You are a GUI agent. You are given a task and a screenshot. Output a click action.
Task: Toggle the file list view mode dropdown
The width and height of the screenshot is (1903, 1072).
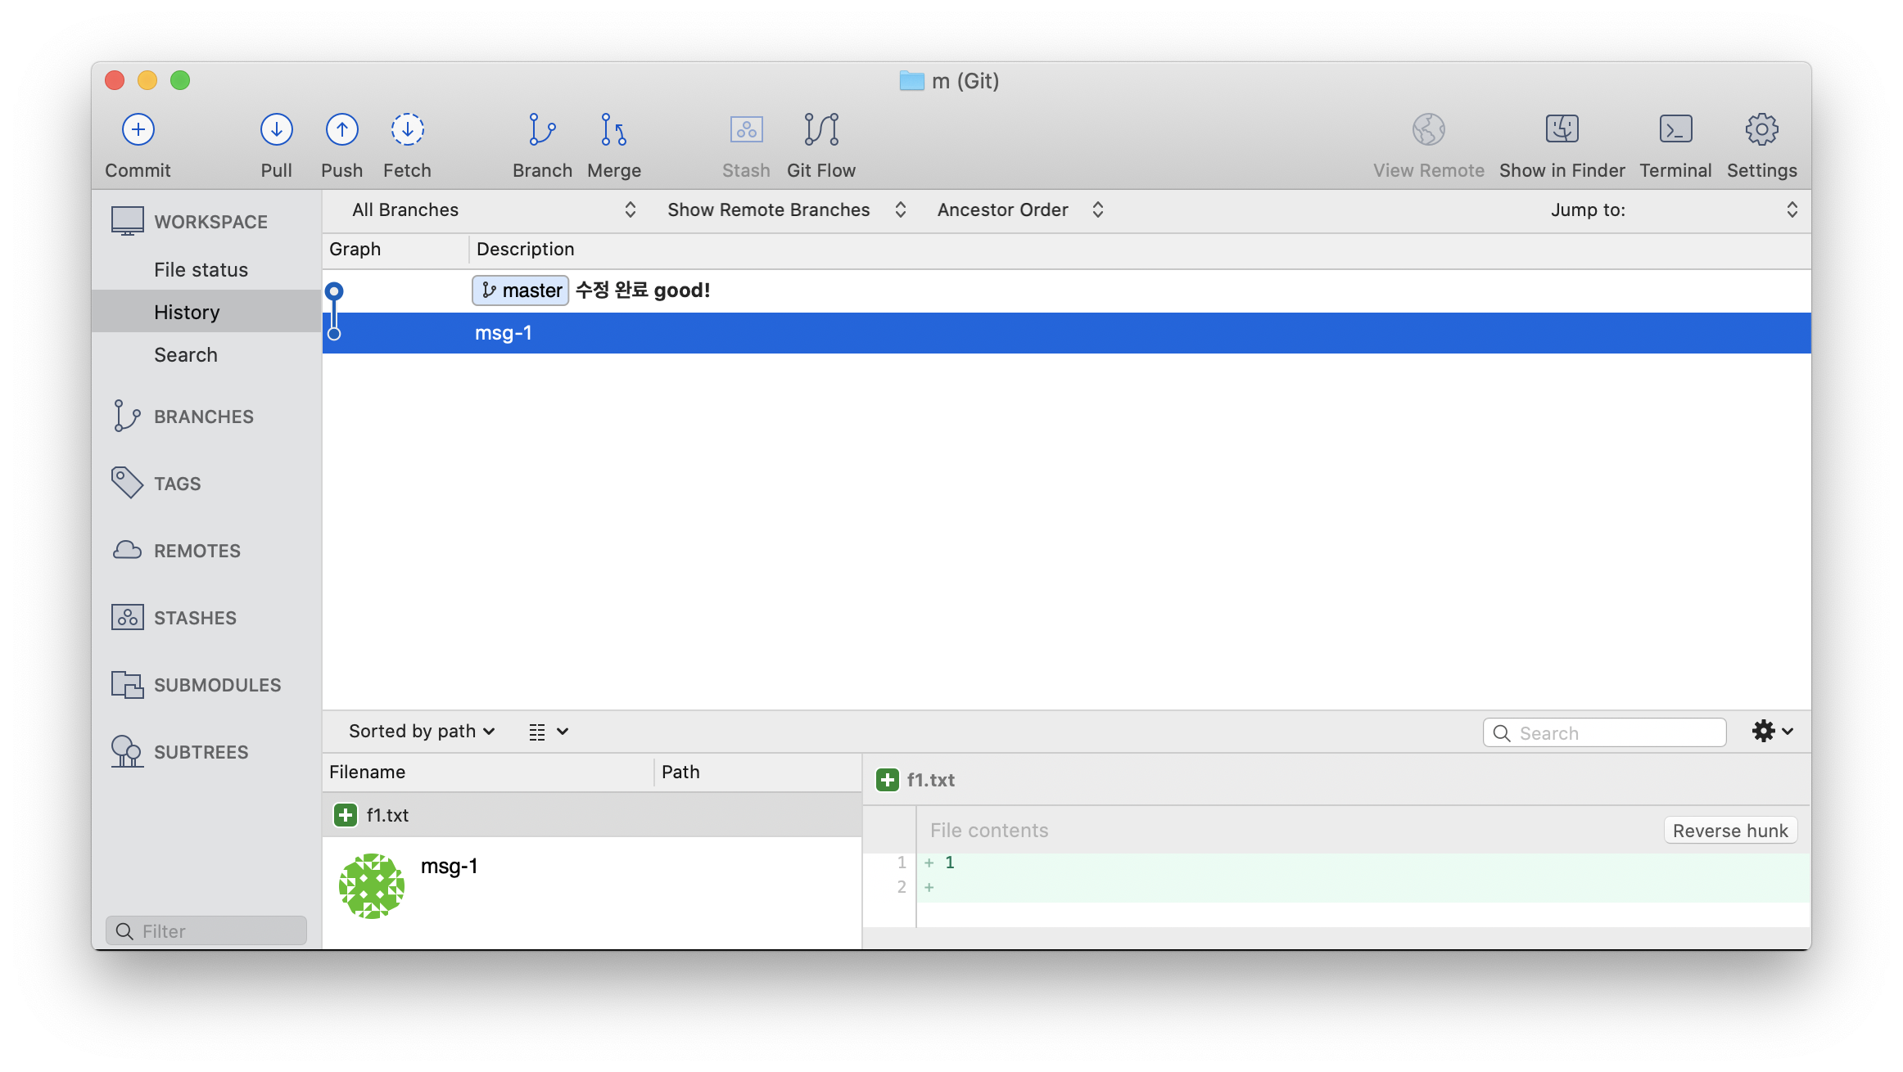point(549,732)
